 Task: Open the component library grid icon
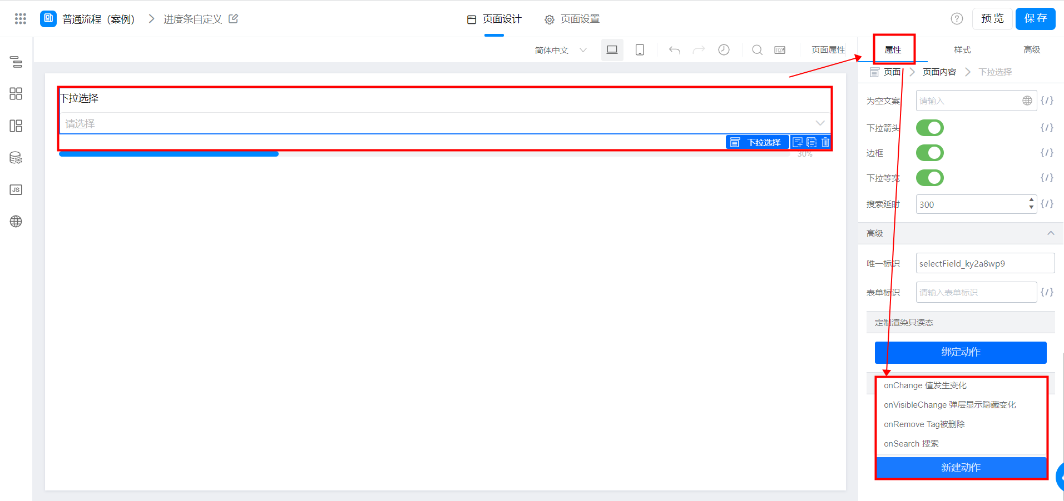point(16,94)
